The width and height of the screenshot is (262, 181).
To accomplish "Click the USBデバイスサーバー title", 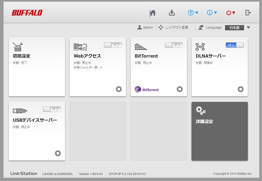I will [x=35, y=120].
